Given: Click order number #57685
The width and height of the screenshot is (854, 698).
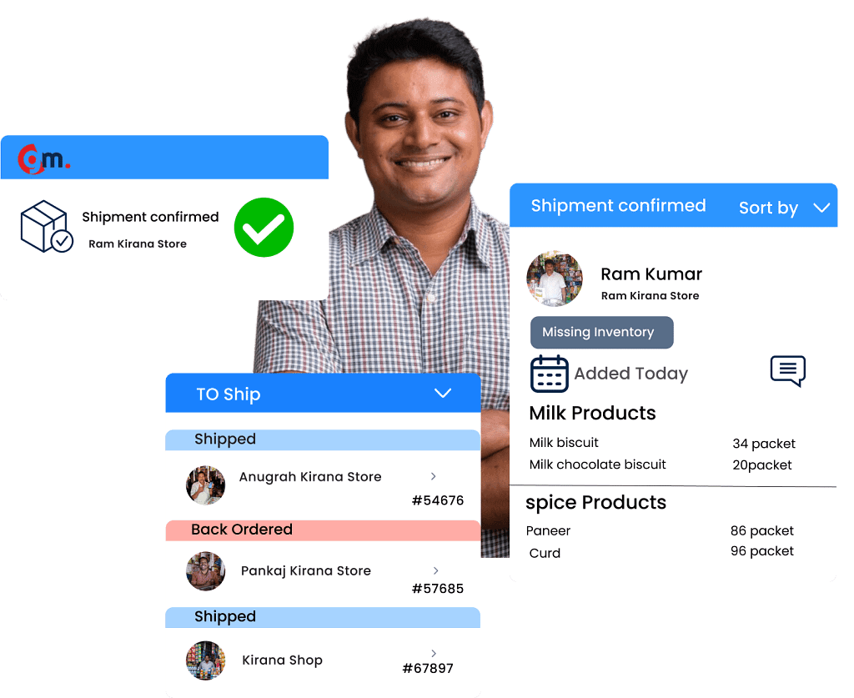Looking at the screenshot, I should pos(438,588).
